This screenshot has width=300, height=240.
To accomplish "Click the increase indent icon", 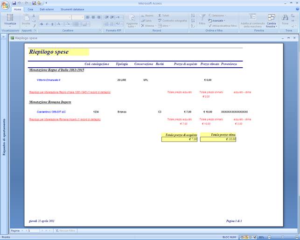I will coord(112,17).
